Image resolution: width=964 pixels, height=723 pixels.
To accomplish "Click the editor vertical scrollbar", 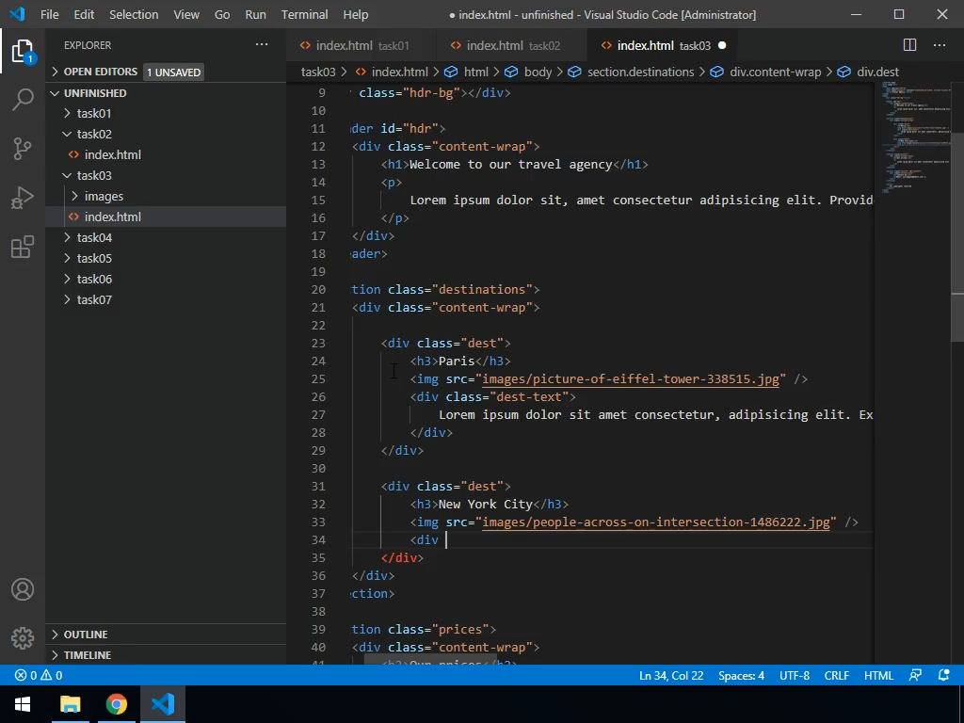I will (956, 235).
